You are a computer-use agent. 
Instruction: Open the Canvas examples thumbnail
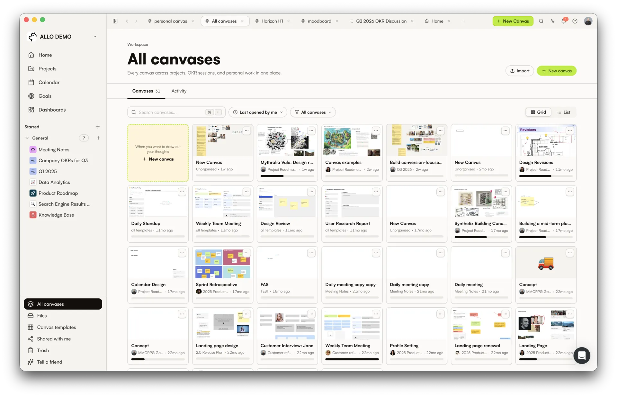tap(352, 140)
